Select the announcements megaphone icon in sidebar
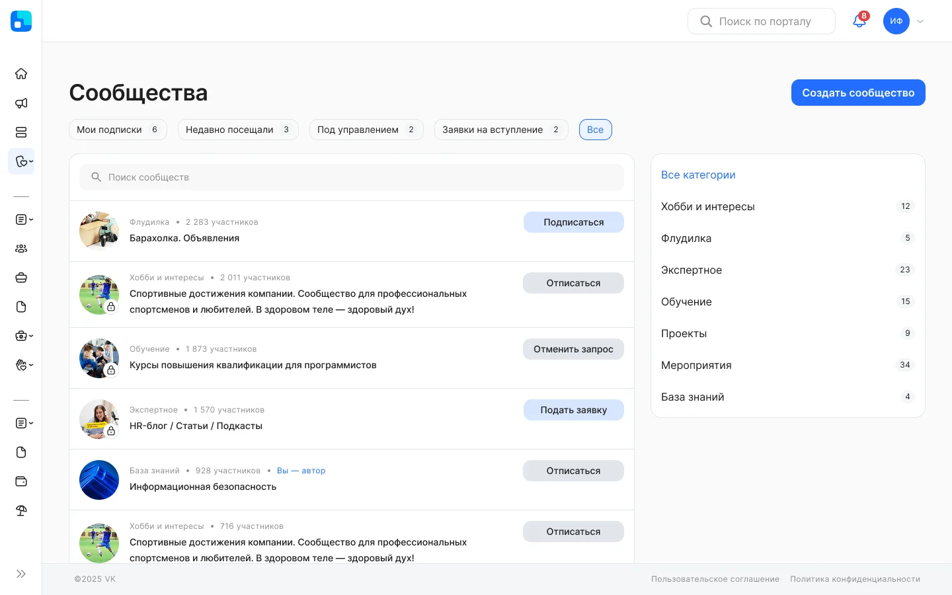Image resolution: width=952 pixels, height=595 pixels. coord(20,103)
